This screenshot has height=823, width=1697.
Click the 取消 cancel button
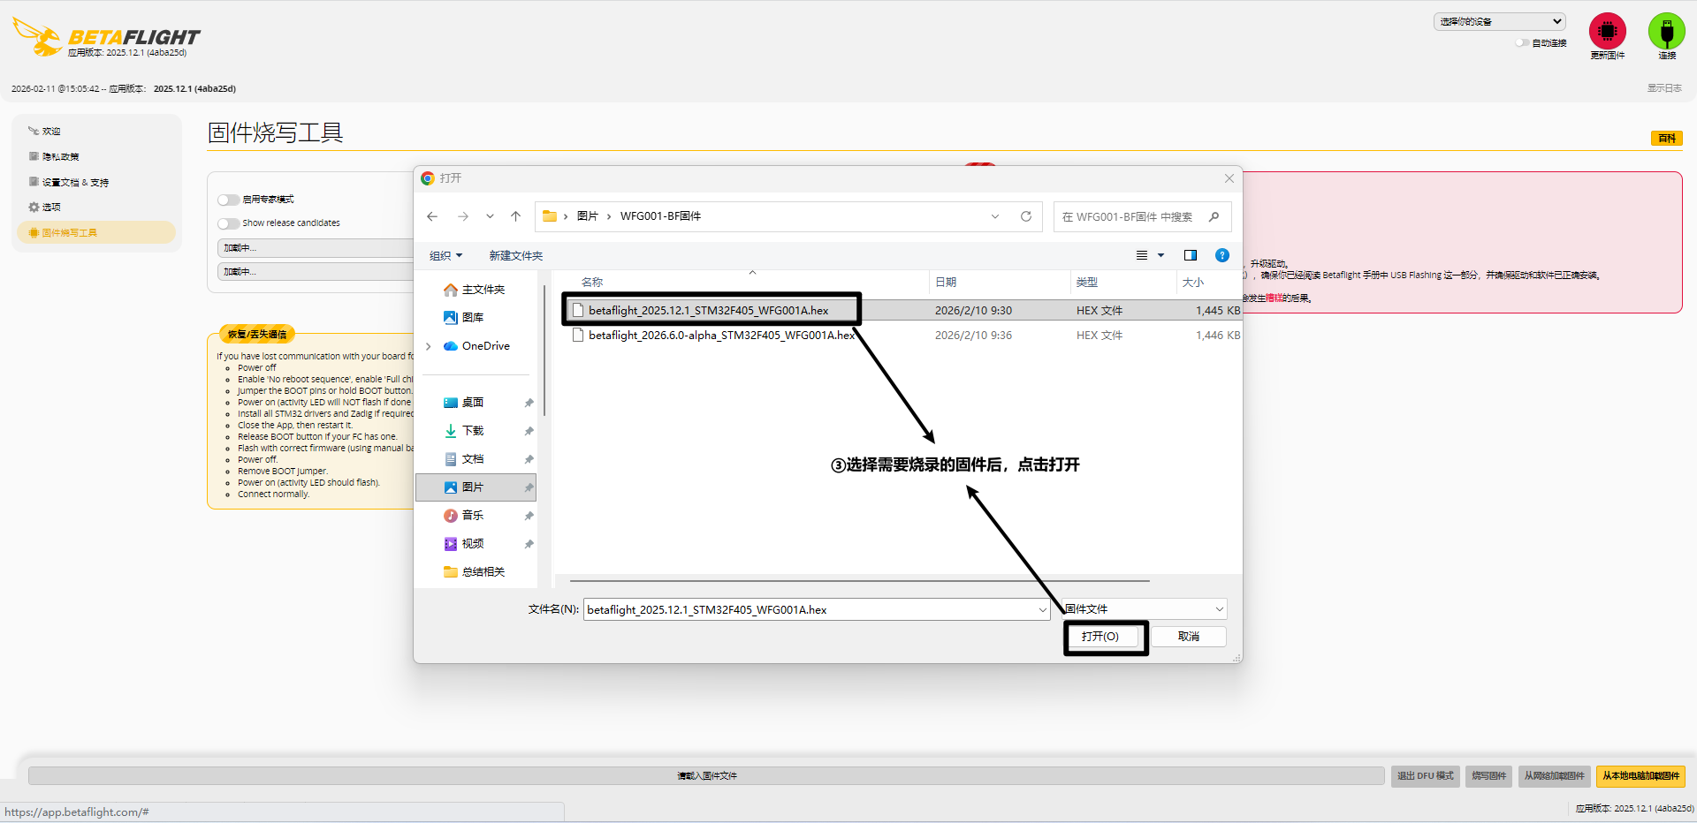coord(1188,637)
